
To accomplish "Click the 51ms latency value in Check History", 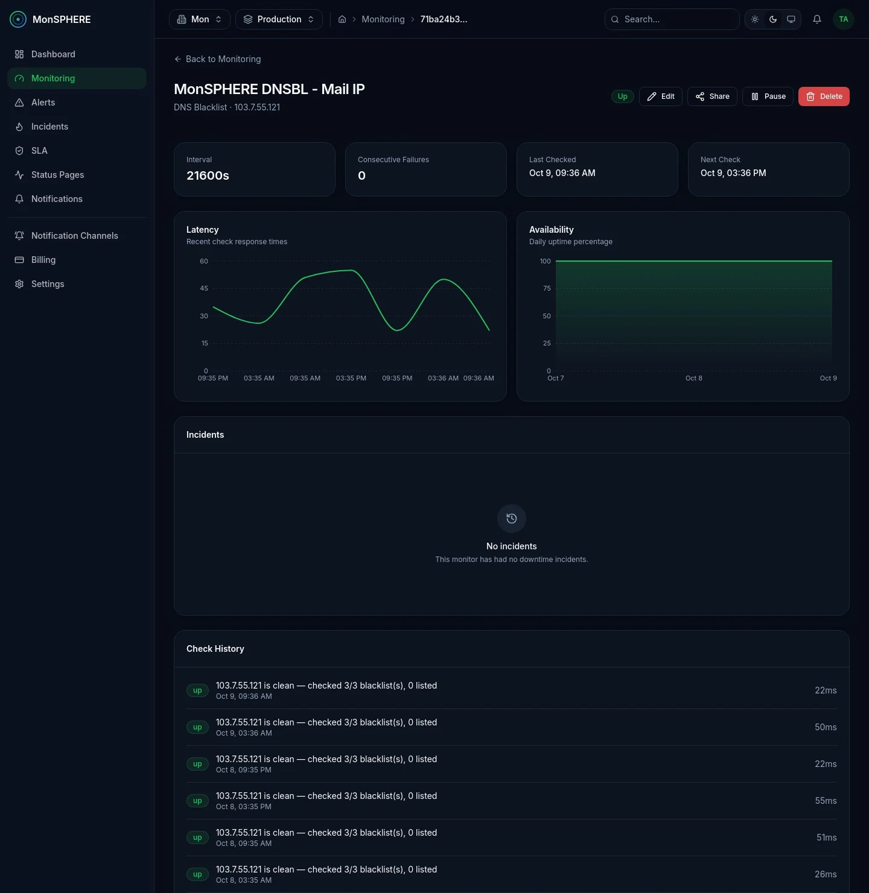I will (x=826, y=838).
